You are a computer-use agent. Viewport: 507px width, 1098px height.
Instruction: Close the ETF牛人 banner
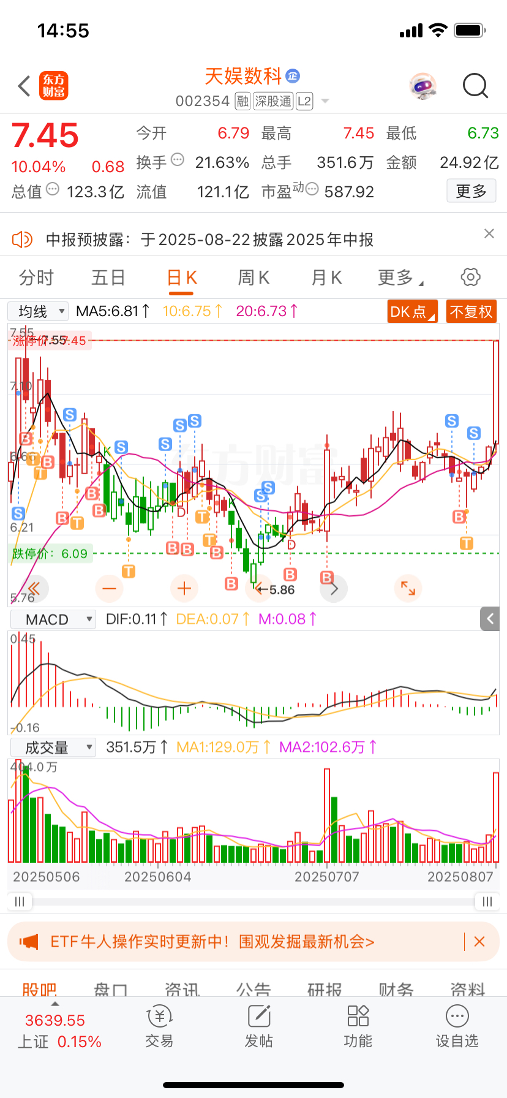pyautogui.click(x=479, y=942)
